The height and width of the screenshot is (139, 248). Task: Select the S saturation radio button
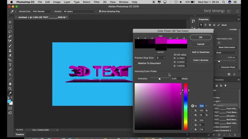tap(193, 110)
